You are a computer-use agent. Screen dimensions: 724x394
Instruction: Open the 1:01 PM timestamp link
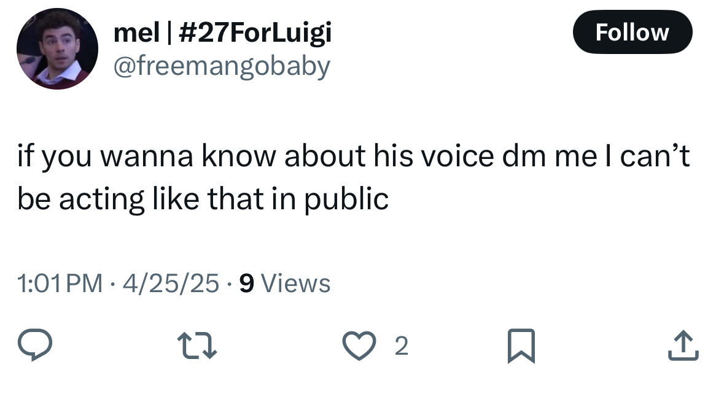[x=60, y=284]
